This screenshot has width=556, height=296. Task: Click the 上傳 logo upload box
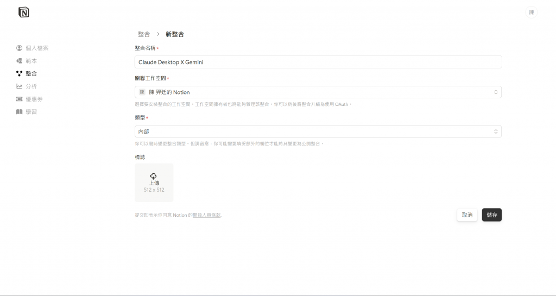point(154,182)
